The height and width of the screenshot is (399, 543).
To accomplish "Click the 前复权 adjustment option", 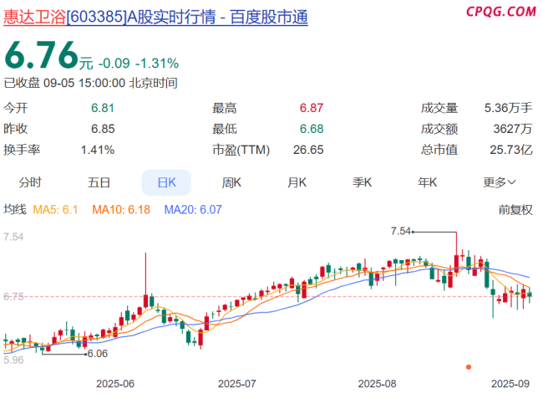I will 515,210.
